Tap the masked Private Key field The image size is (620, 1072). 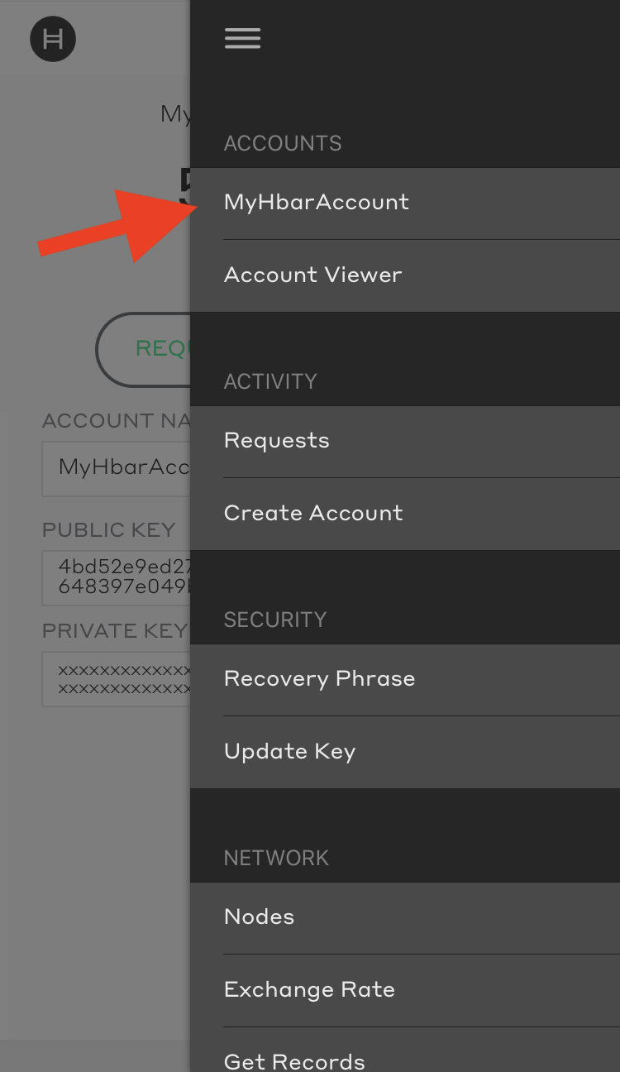[116, 678]
